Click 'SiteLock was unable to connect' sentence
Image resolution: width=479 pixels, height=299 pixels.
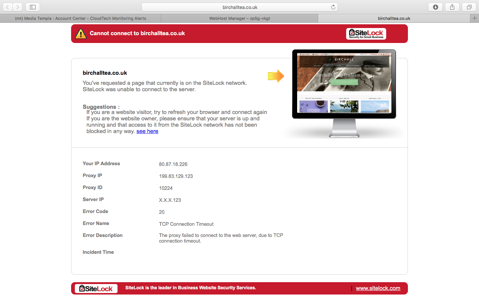(139, 89)
